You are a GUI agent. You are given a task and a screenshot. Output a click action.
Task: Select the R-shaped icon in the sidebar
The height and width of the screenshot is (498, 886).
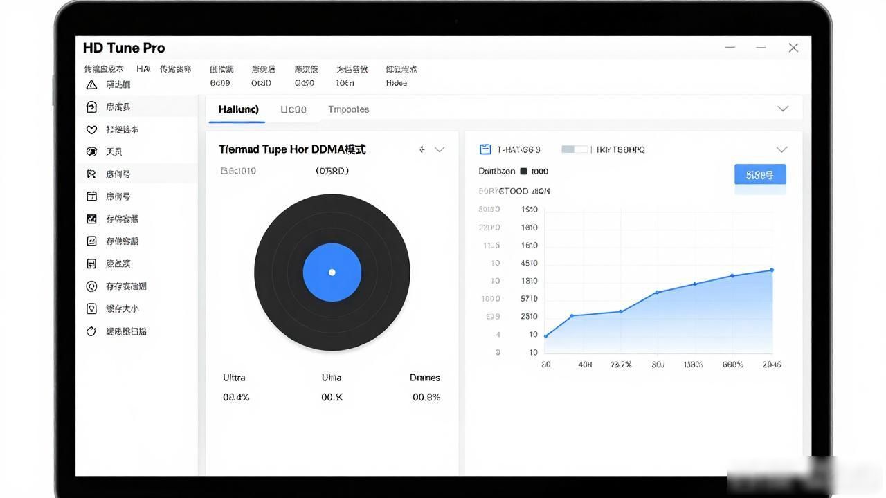coord(91,174)
